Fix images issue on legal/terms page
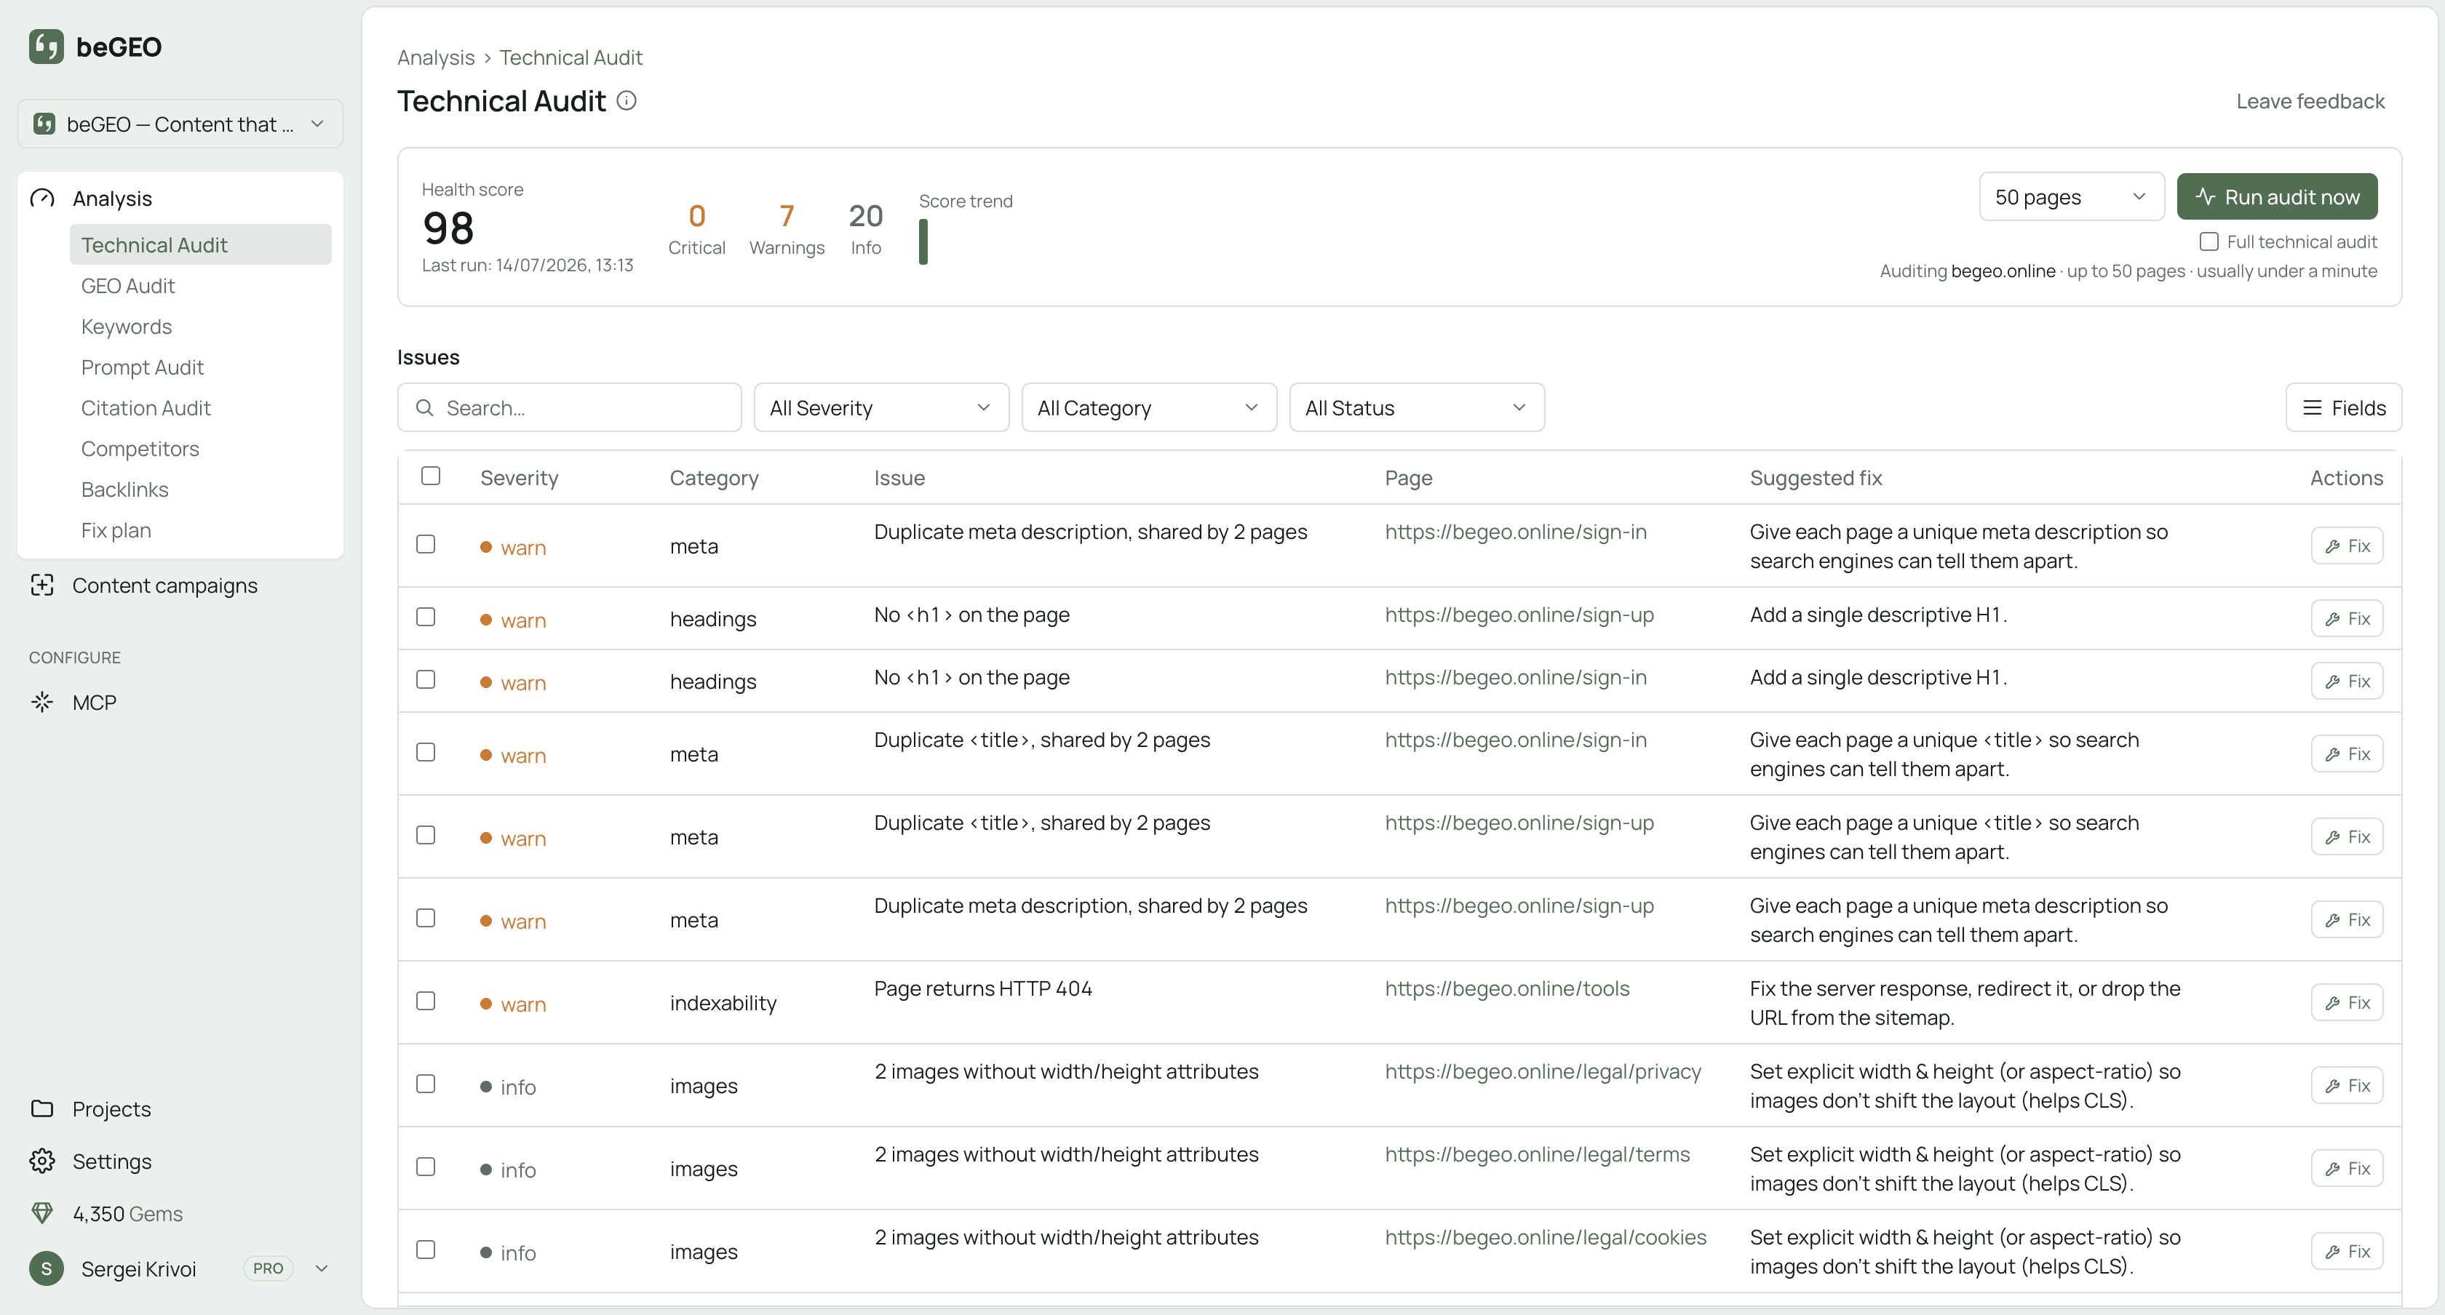2445x1315 pixels. tap(2346, 1168)
